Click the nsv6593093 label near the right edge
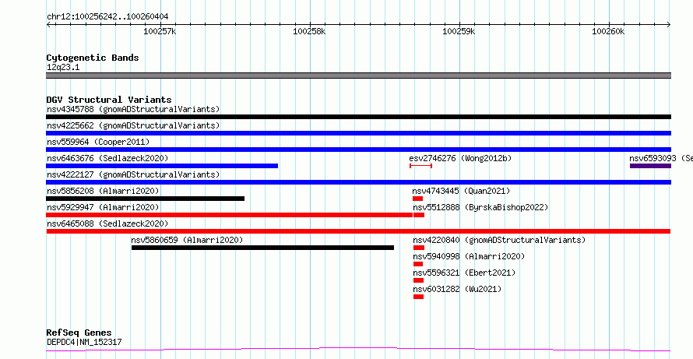Image resolution: width=693 pixels, height=359 pixels. click(661, 158)
